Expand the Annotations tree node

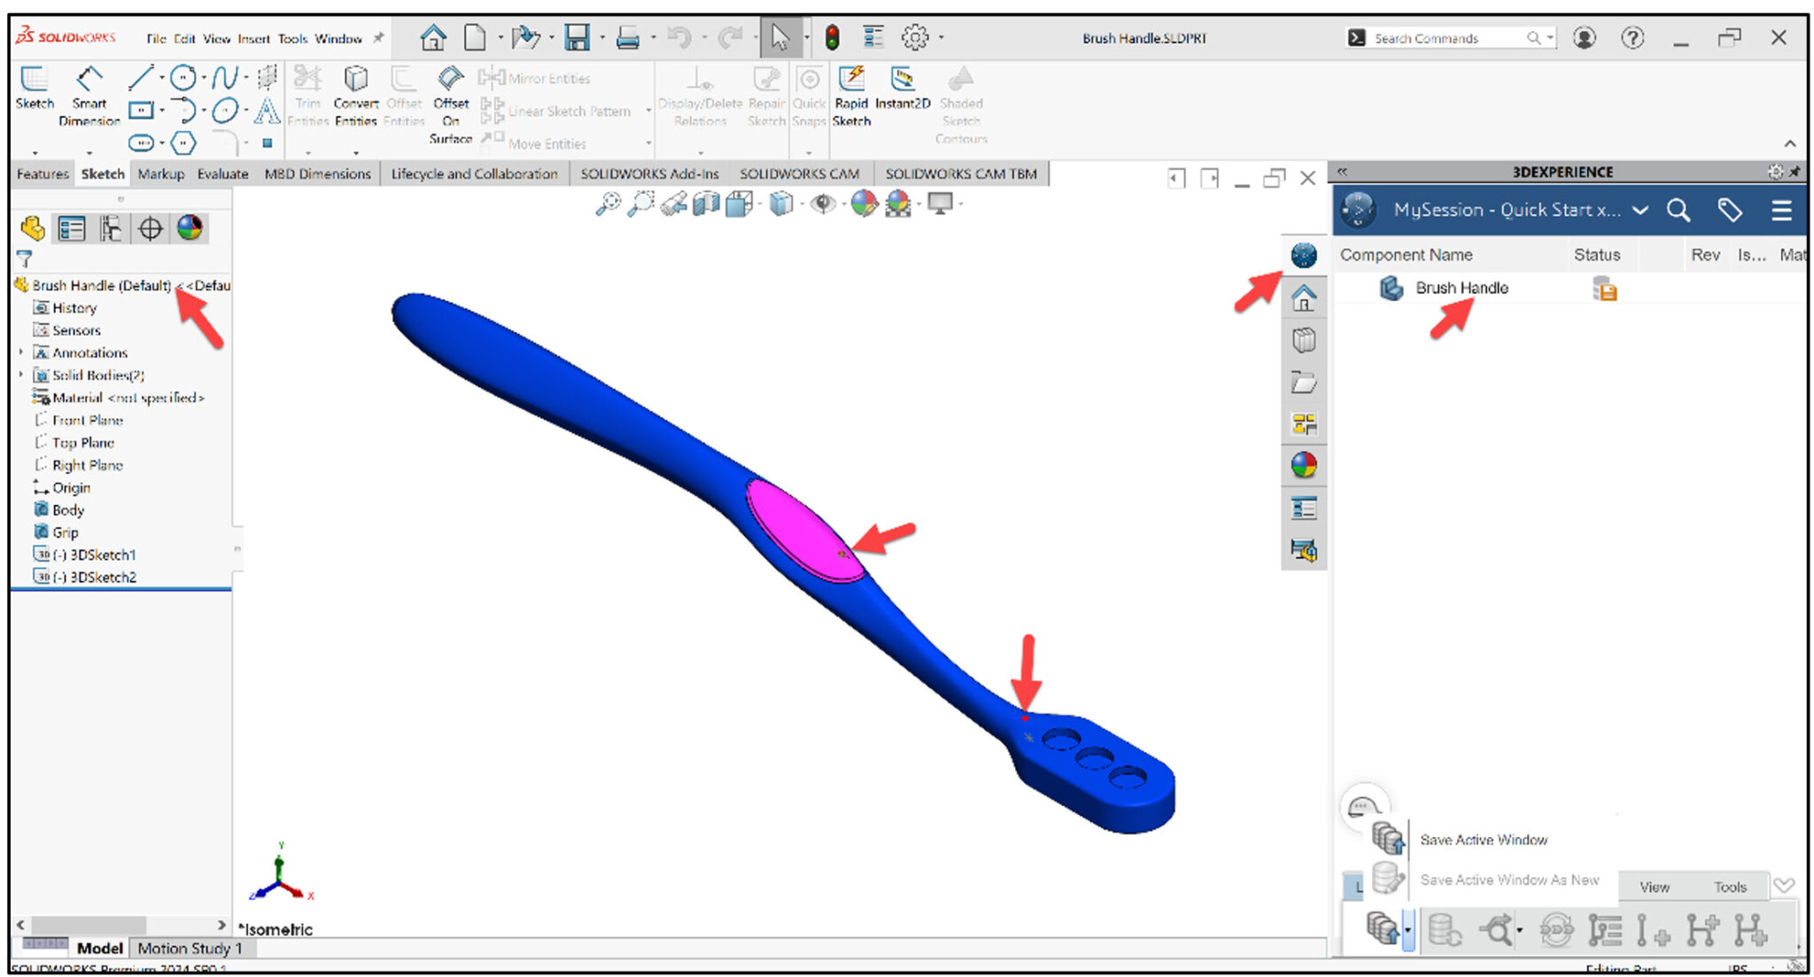coord(21,353)
